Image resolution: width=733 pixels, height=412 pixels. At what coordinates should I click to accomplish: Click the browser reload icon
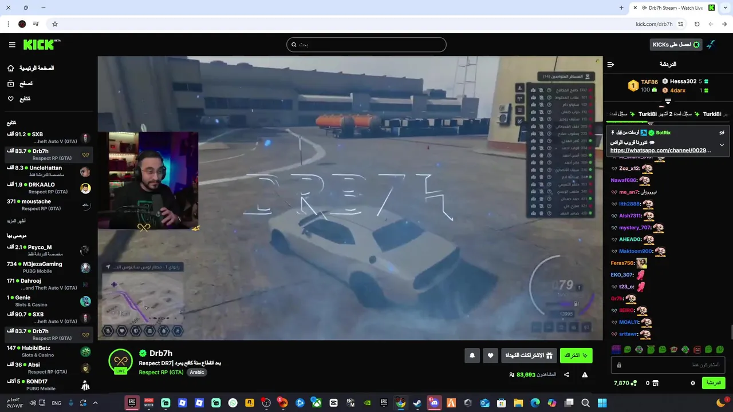point(697,24)
